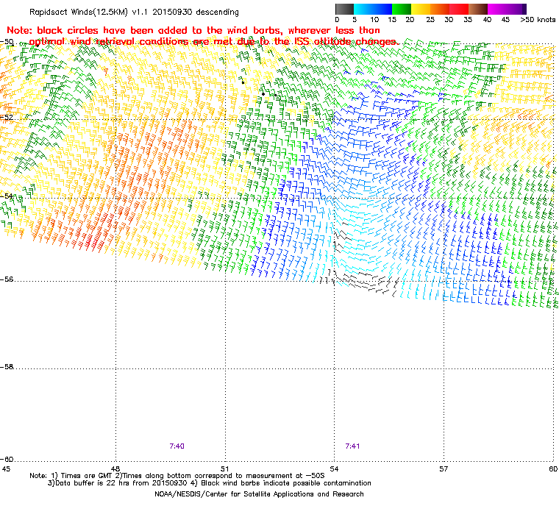This screenshot has width=559, height=506.
Task: Click the orange 25-30 knots legend color
Action: tap(440, 9)
